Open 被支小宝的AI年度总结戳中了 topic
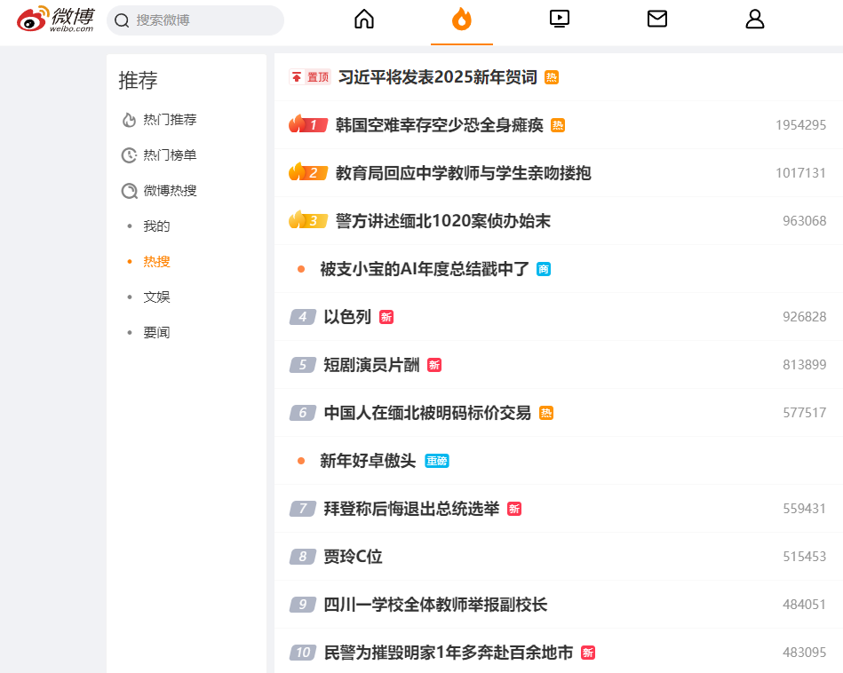The image size is (843, 673). (425, 269)
